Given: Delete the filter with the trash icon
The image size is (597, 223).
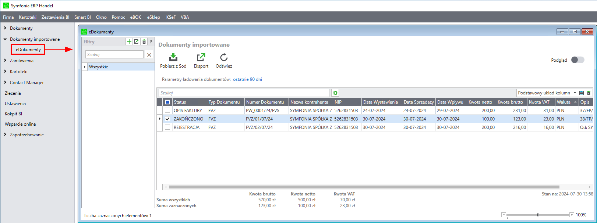Looking at the screenshot, I should click(x=144, y=42).
